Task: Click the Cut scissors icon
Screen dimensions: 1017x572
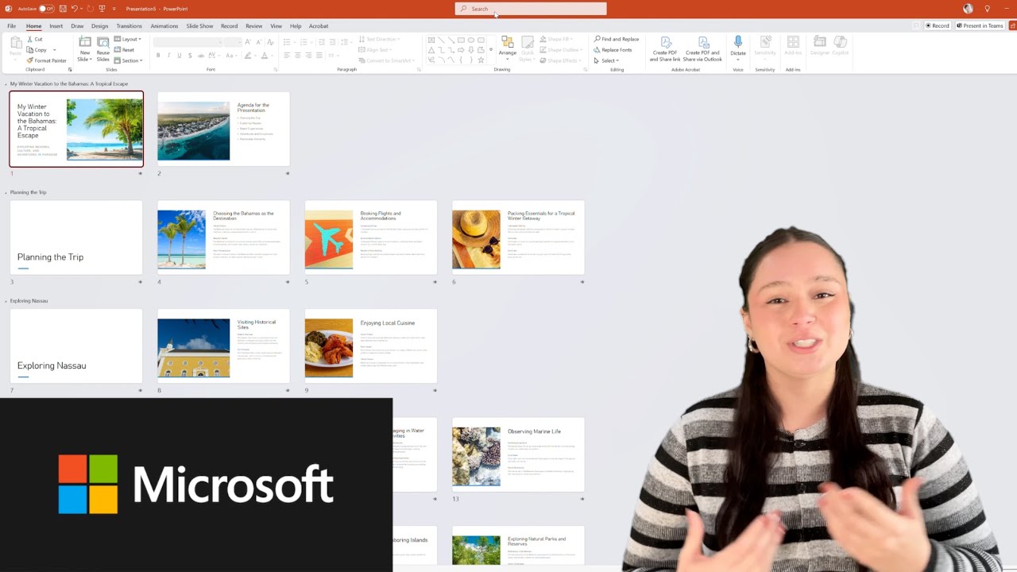Action: tap(34, 39)
